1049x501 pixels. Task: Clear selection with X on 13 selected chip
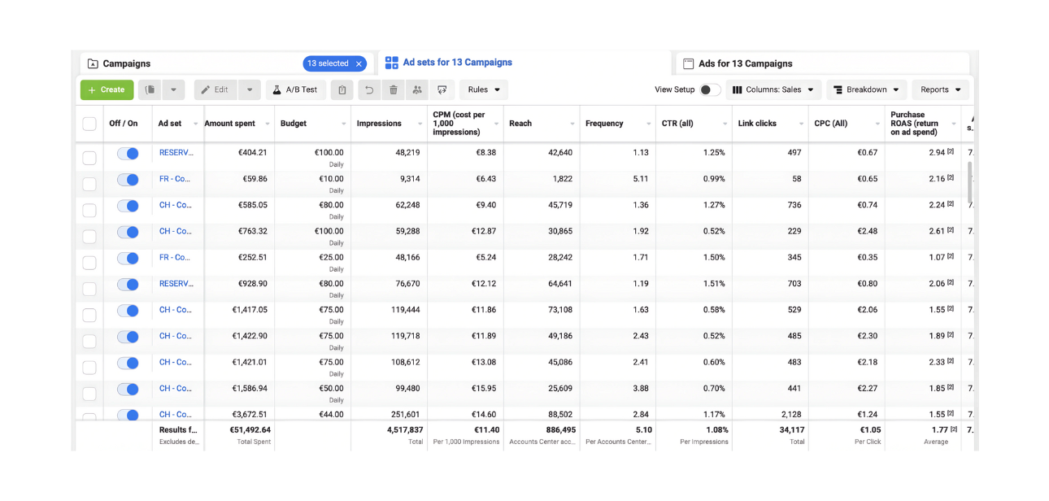359,63
